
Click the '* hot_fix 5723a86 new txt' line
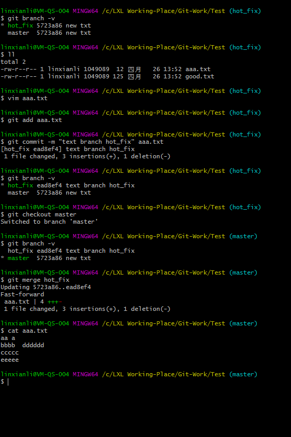[x=46, y=25]
